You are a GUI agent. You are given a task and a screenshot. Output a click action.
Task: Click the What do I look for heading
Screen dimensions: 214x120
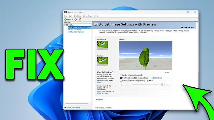pyautogui.click(x=105, y=72)
